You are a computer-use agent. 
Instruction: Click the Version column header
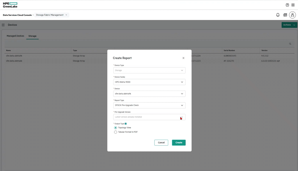(x=264, y=51)
